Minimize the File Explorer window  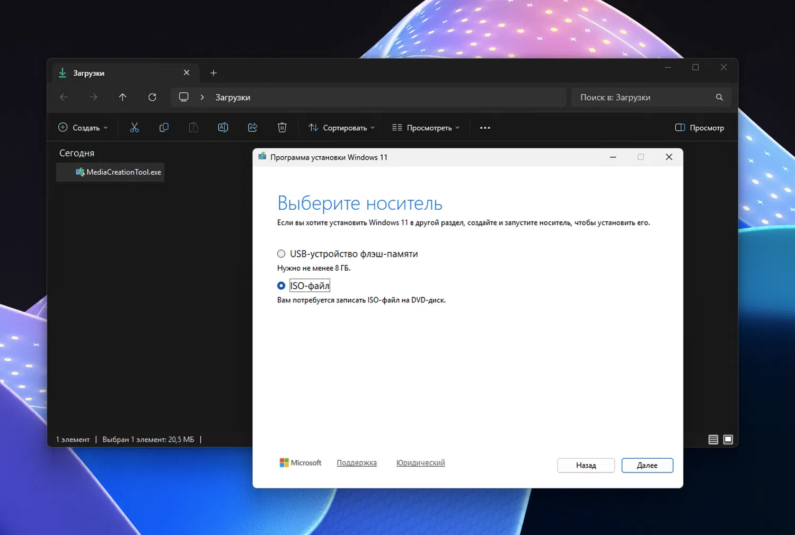click(668, 67)
